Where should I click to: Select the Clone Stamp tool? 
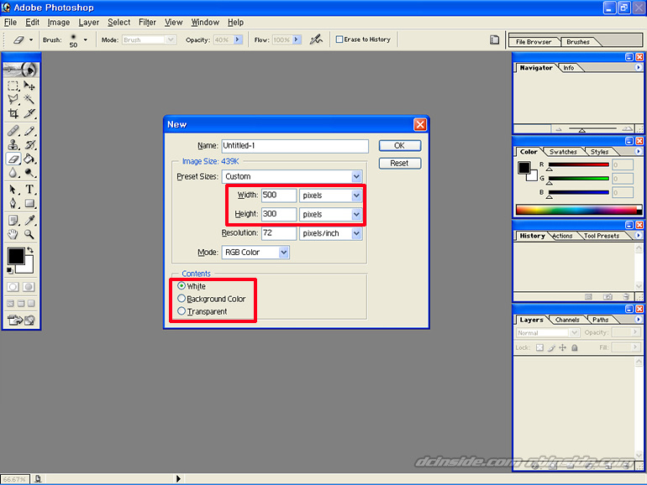click(x=13, y=144)
